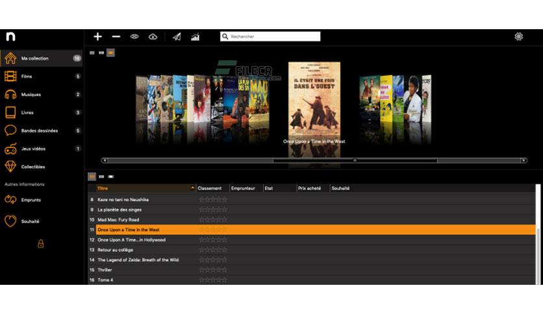Image resolution: width=543 pixels, height=314 pixels.
Task: Click the right arrow of the carousel scrollbar
Action: tap(524, 160)
